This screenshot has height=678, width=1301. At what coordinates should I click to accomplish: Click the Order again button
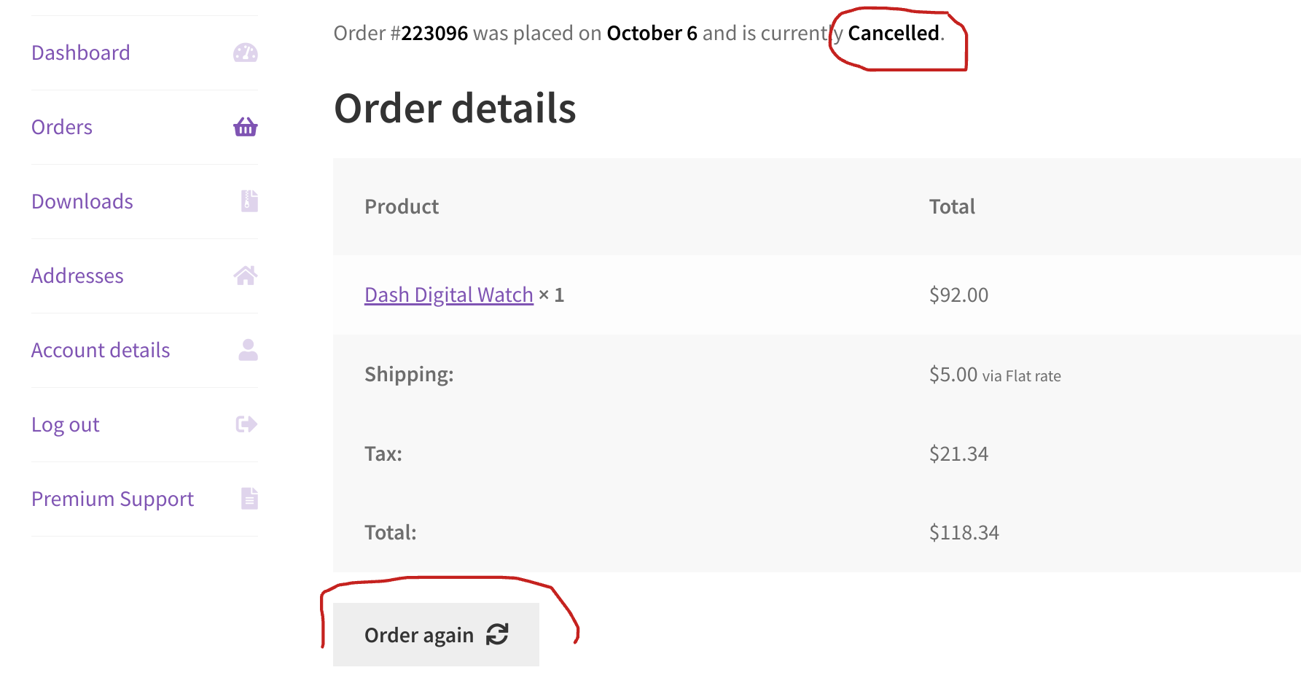(436, 634)
